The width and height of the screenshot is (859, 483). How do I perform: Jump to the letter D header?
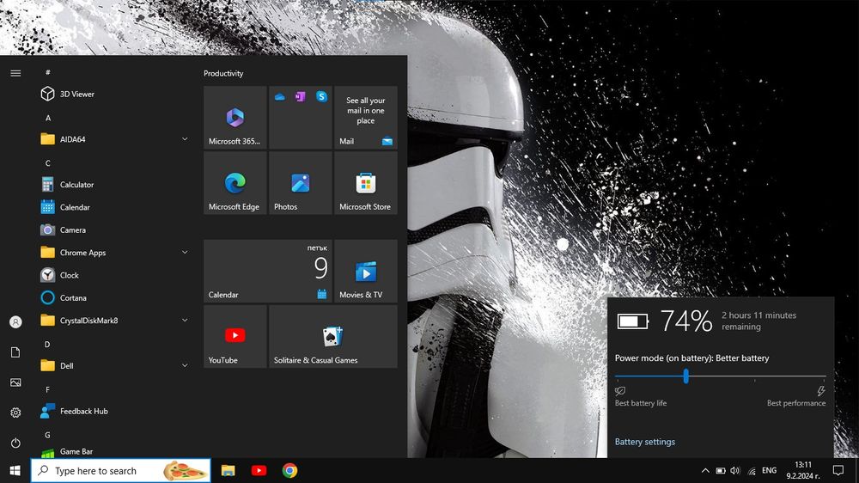47,345
